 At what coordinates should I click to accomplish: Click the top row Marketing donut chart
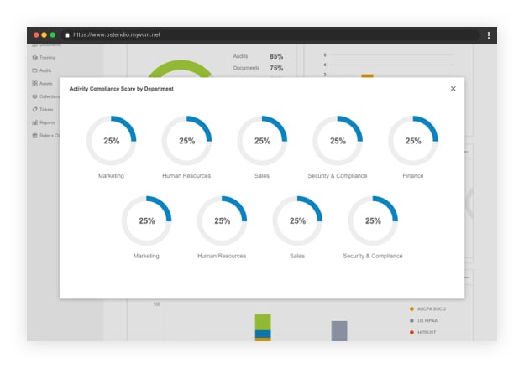coord(112,141)
